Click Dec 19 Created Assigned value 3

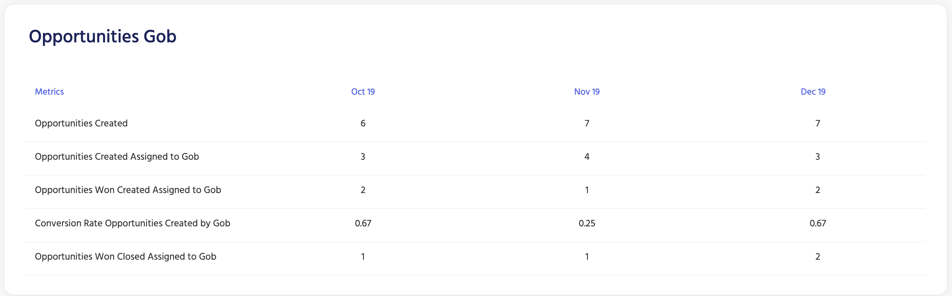pos(818,157)
